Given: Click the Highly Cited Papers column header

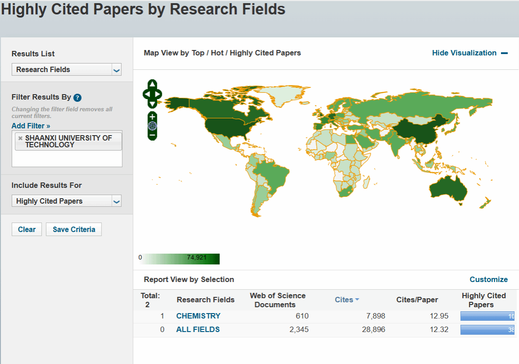Looking at the screenshot, I should click(483, 300).
